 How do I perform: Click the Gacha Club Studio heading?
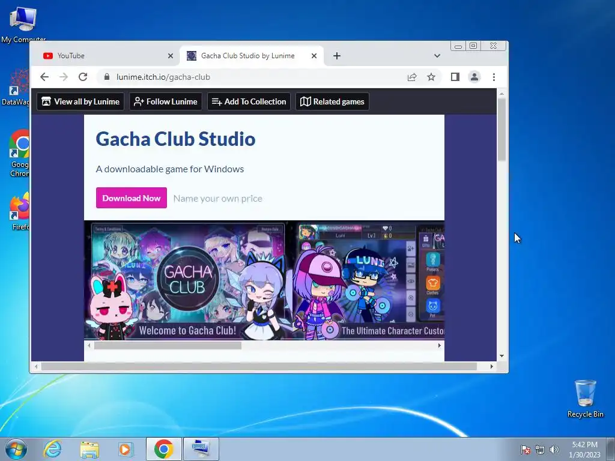[176, 139]
